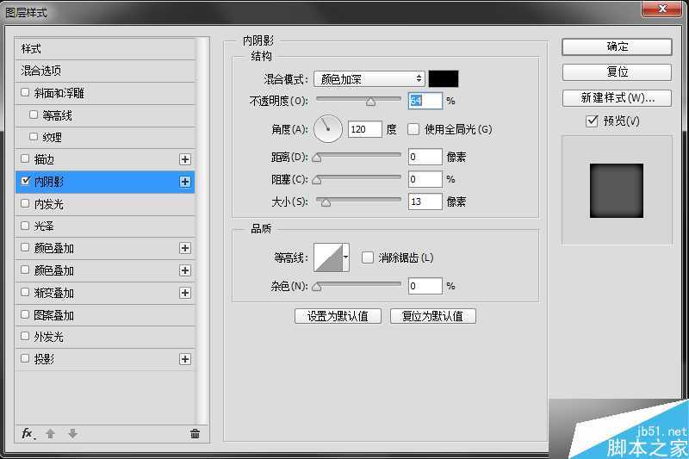Open the 混合模式 dropdown showing 颜色加深
Image resolution: width=689 pixels, height=459 pixels.
click(x=369, y=79)
